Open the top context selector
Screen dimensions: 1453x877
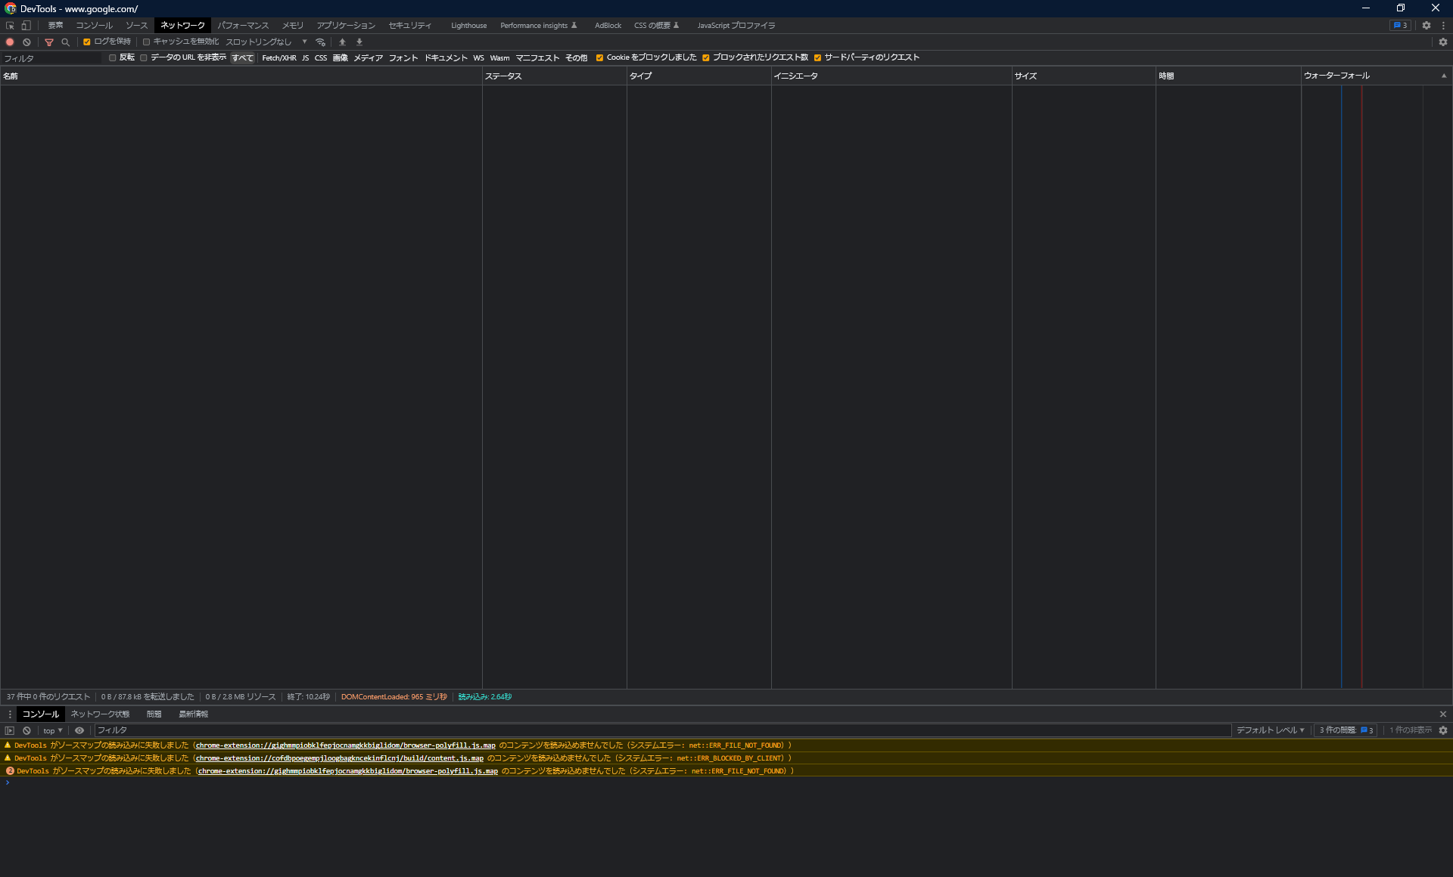tap(53, 730)
